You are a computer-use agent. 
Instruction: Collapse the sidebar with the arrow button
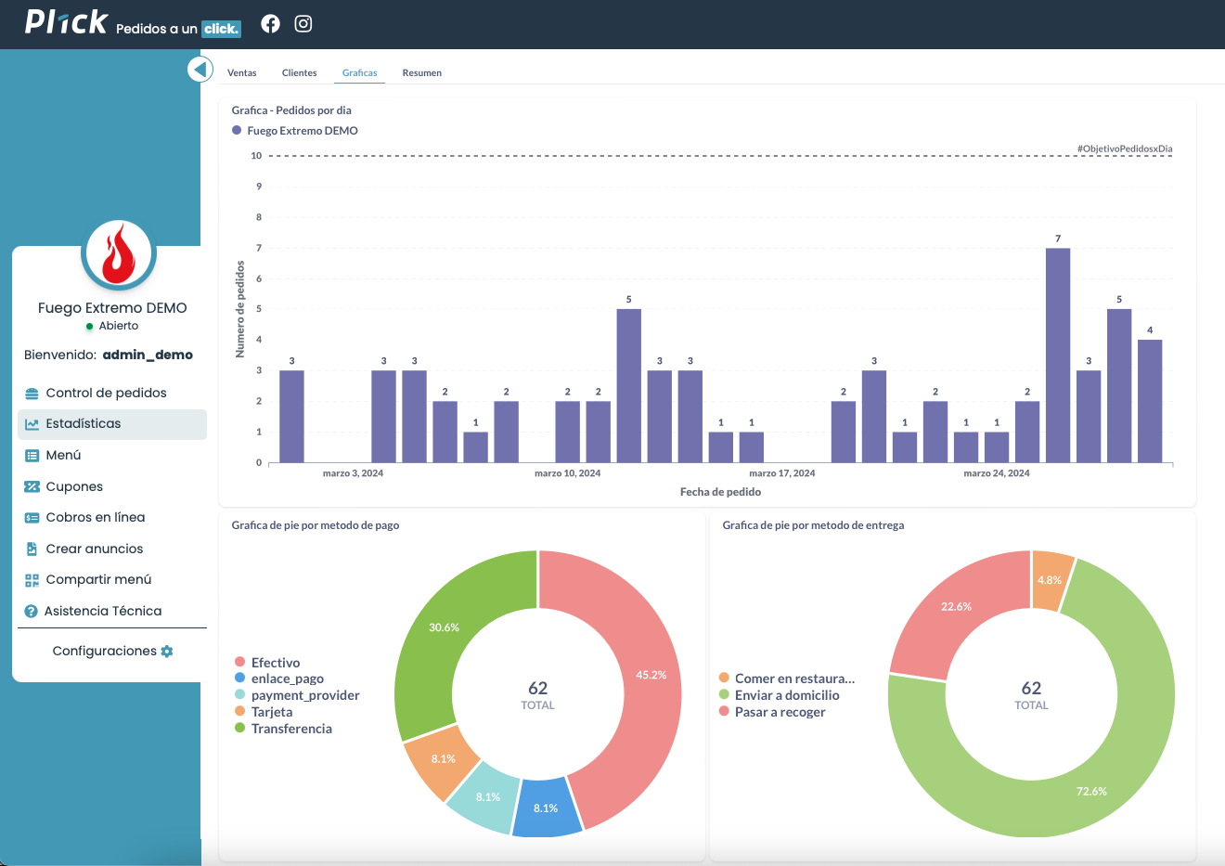pyautogui.click(x=200, y=70)
